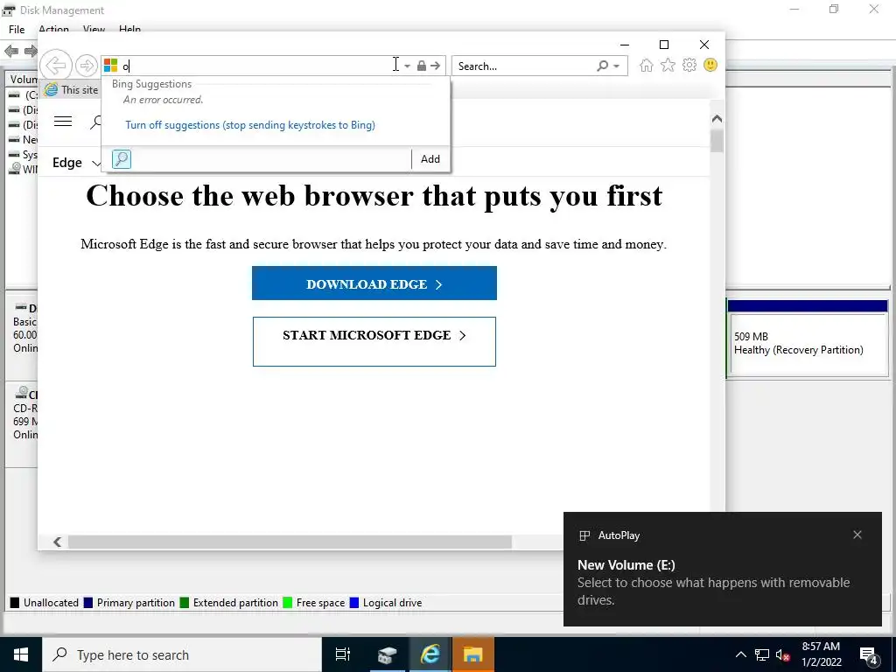Image resolution: width=896 pixels, height=672 pixels.
Task: Click the Home icon in Internet Explorer
Action: pyautogui.click(x=647, y=65)
